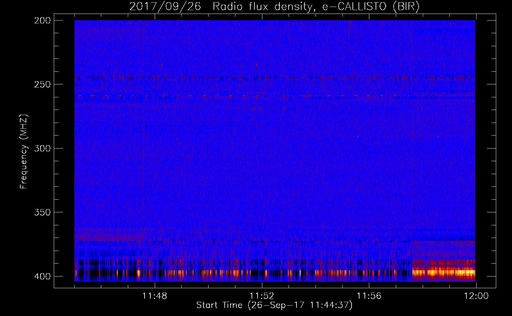Click the 12:00 time tick label
The image size is (512, 316).
[476, 296]
